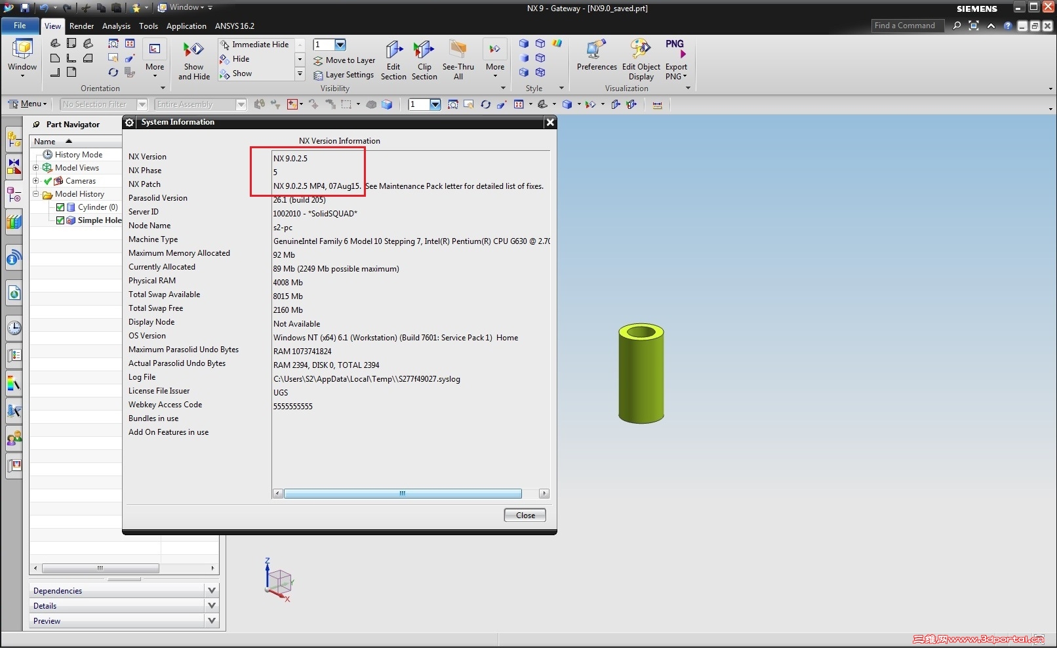Click the Redo arrow in the quick access bar
The width and height of the screenshot is (1057, 648).
tap(67, 8)
